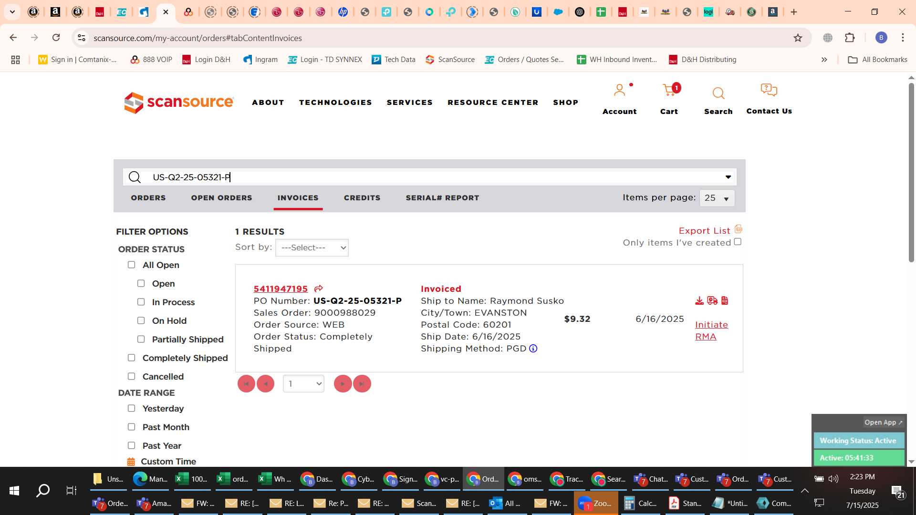Open Items per page dropdown
Image resolution: width=916 pixels, height=515 pixels.
[x=717, y=198]
